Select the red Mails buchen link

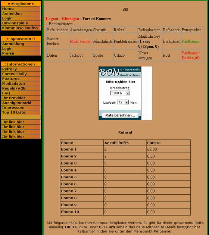click(x=81, y=41)
